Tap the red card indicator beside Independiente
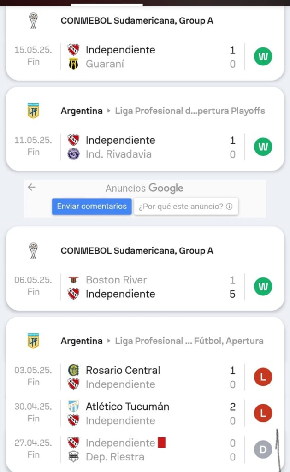 pos(161,443)
